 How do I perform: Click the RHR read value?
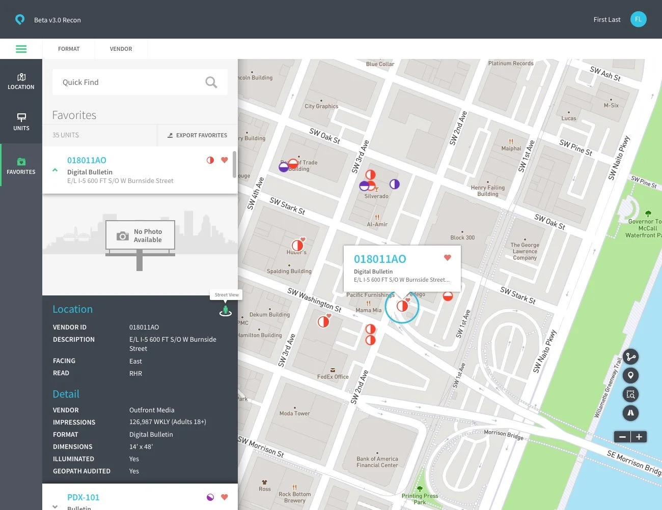click(135, 374)
